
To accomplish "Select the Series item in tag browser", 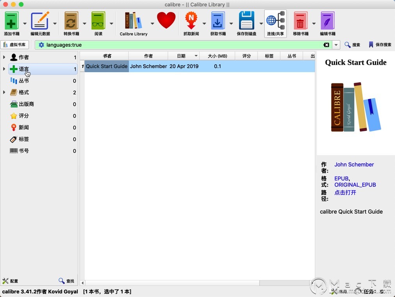I will click(43, 81).
